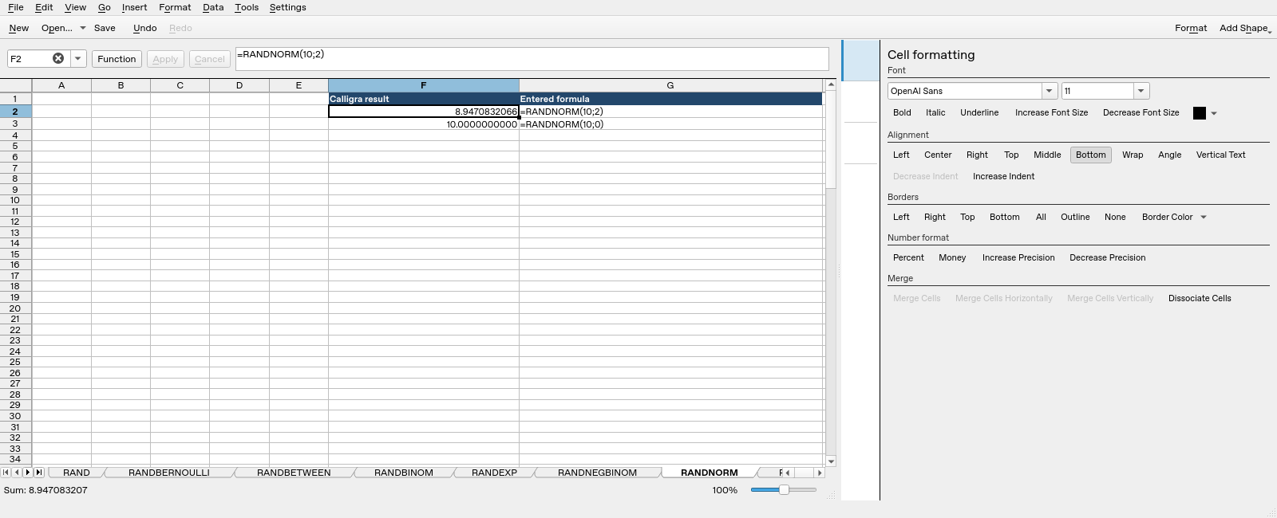The height and width of the screenshot is (518, 1277).
Task: Toggle Bold font formatting
Action: pos(902,112)
